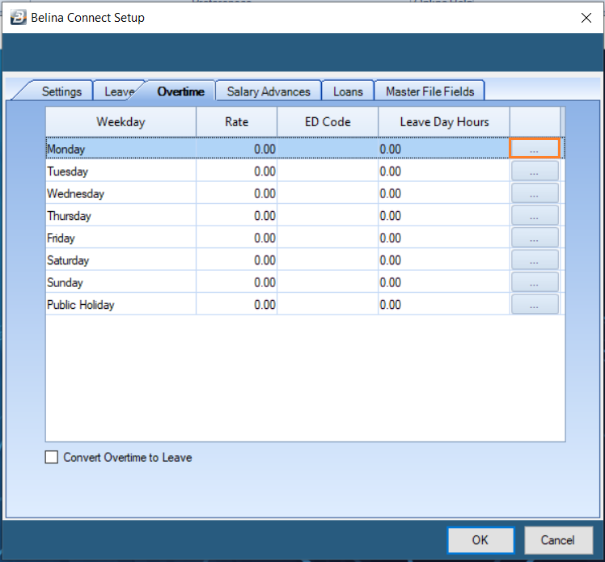Click Leave Day Hours cell for Thursday
Screen dimensions: 605x562
(x=444, y=216)
